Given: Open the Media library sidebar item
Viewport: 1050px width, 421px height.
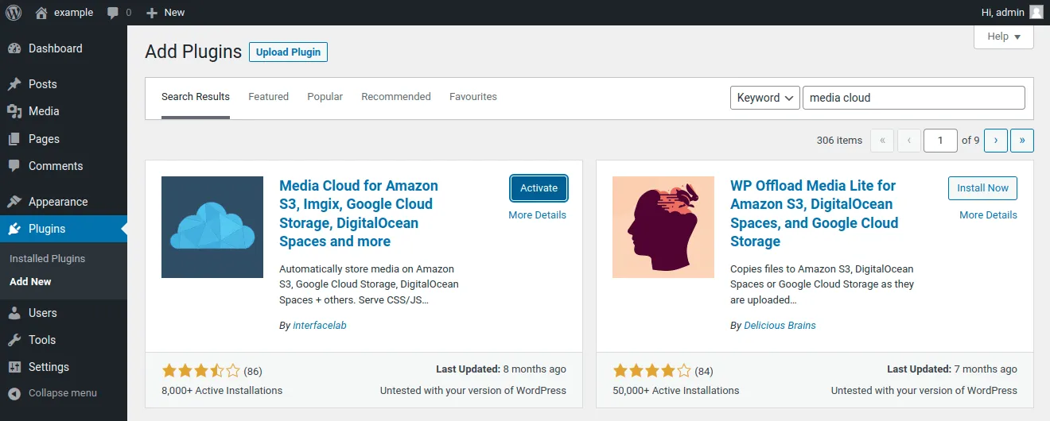Looking at the screenshot, I should point(44,111).
